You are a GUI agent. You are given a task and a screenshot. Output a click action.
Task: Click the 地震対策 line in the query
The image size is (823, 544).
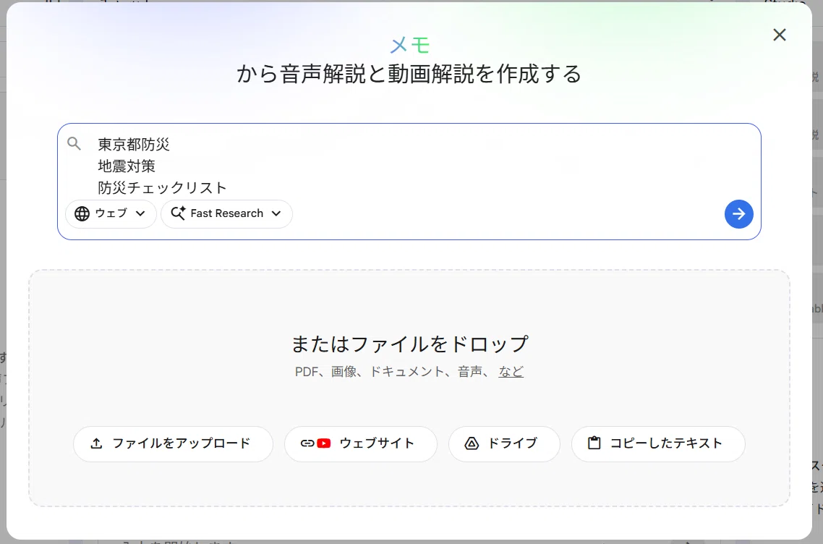tap(127, 166)
